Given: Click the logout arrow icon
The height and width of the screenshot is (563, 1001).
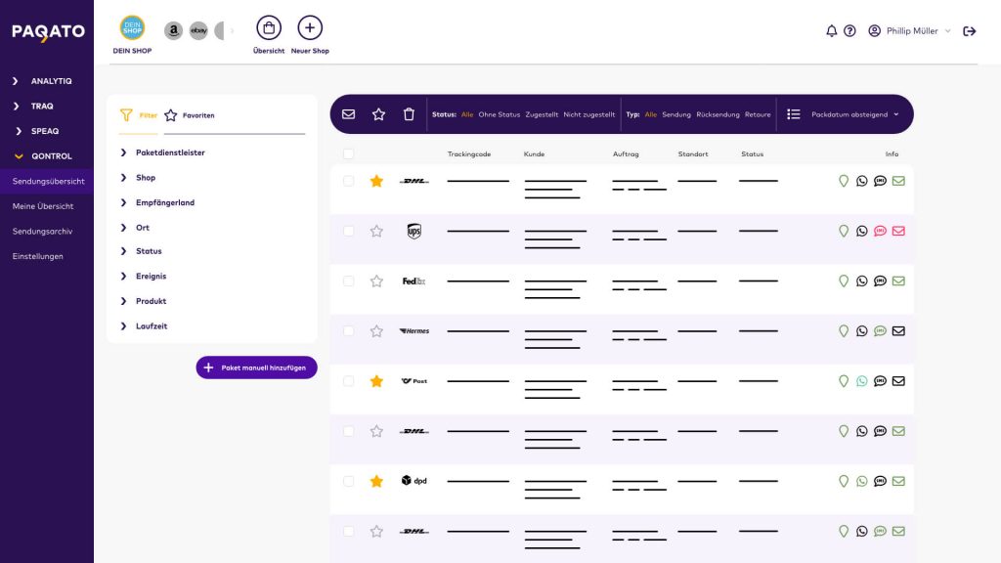Looking at the screenshot, I should click(970, 31).
